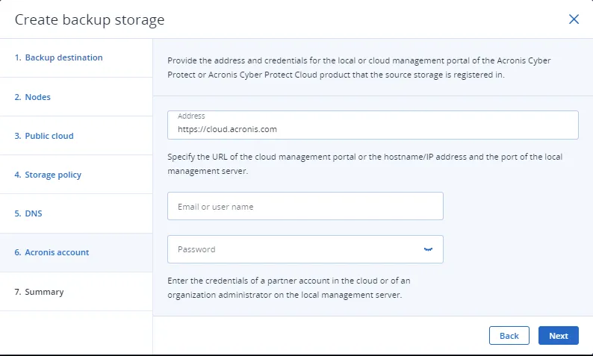
Task: Click the text starting 'Provide the address and credentials'
Action: point(359,68)
